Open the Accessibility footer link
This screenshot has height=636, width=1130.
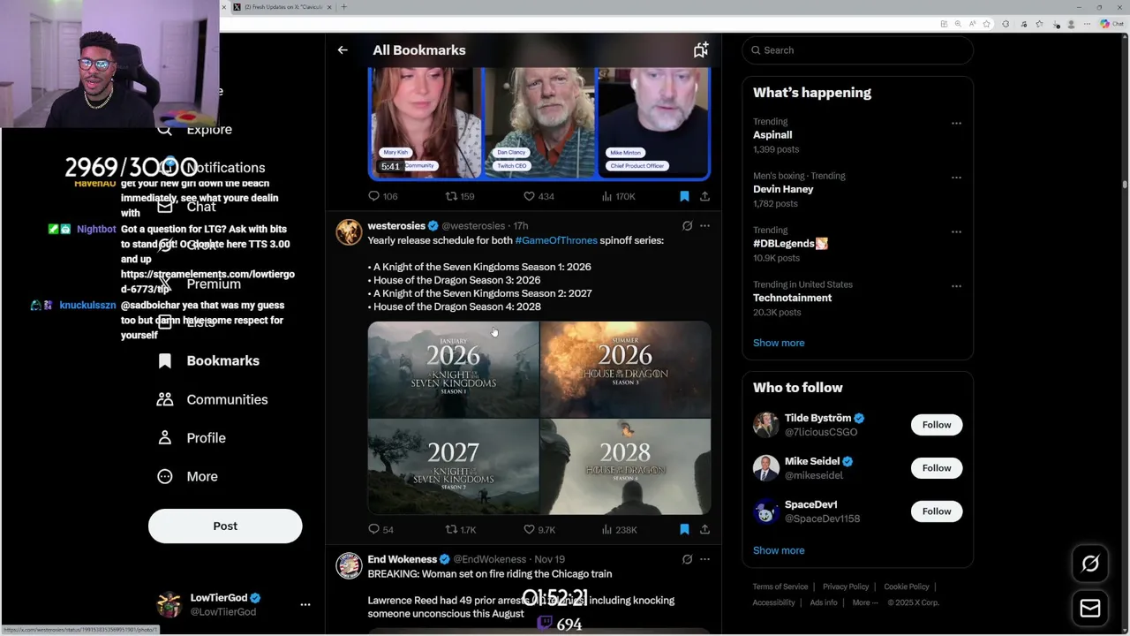click(x=774, y=602)
